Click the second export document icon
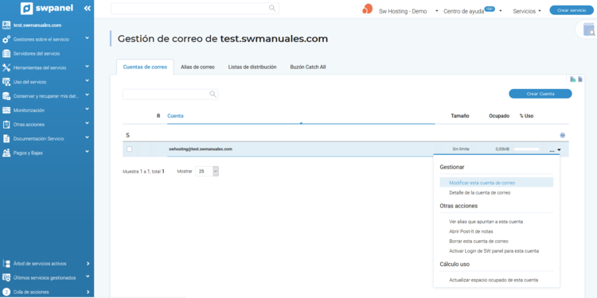597x298 pixels. click(x=580, y=79)
